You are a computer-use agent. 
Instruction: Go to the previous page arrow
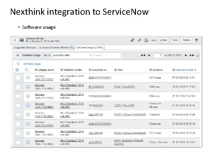(149, 55)
